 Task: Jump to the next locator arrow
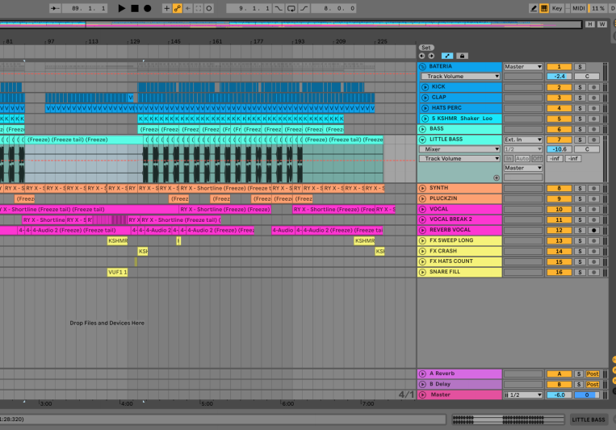click(431, 56)
